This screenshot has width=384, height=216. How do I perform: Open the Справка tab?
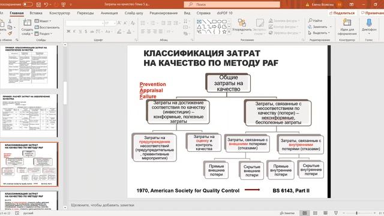pos(203,13)
